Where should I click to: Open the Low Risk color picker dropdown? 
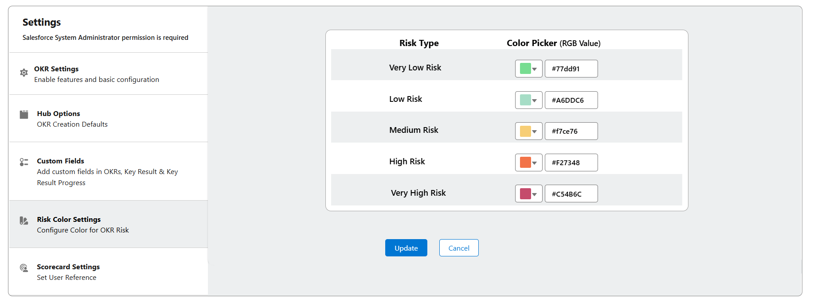pyautogui.click(x=535, y=100)
